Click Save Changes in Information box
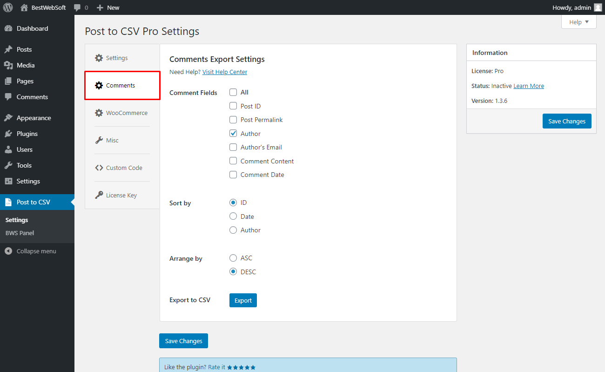Viewport: 605px width, 372px height. (567, 121)
